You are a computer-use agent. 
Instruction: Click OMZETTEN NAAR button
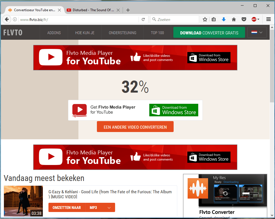click(67, 208)
